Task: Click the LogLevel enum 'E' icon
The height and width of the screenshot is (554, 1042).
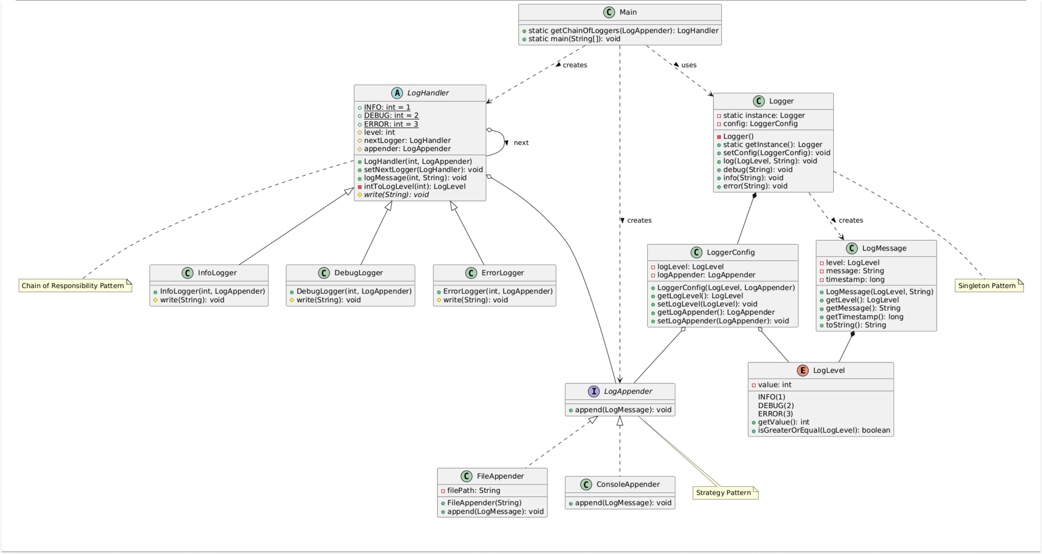Action: click(803, 370)
